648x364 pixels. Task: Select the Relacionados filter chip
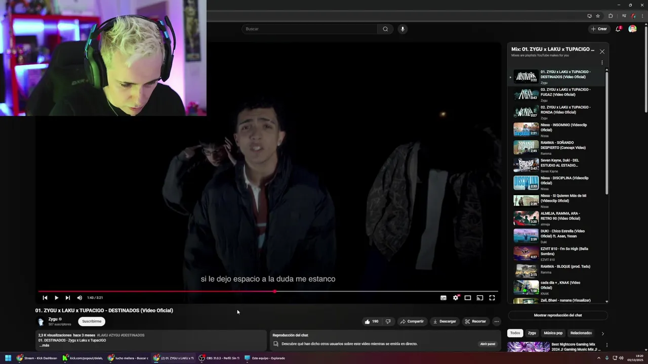coord(581,333)
